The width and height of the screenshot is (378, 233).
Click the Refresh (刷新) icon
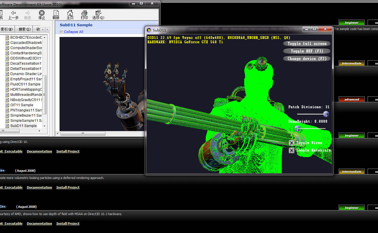click(56, 13)
